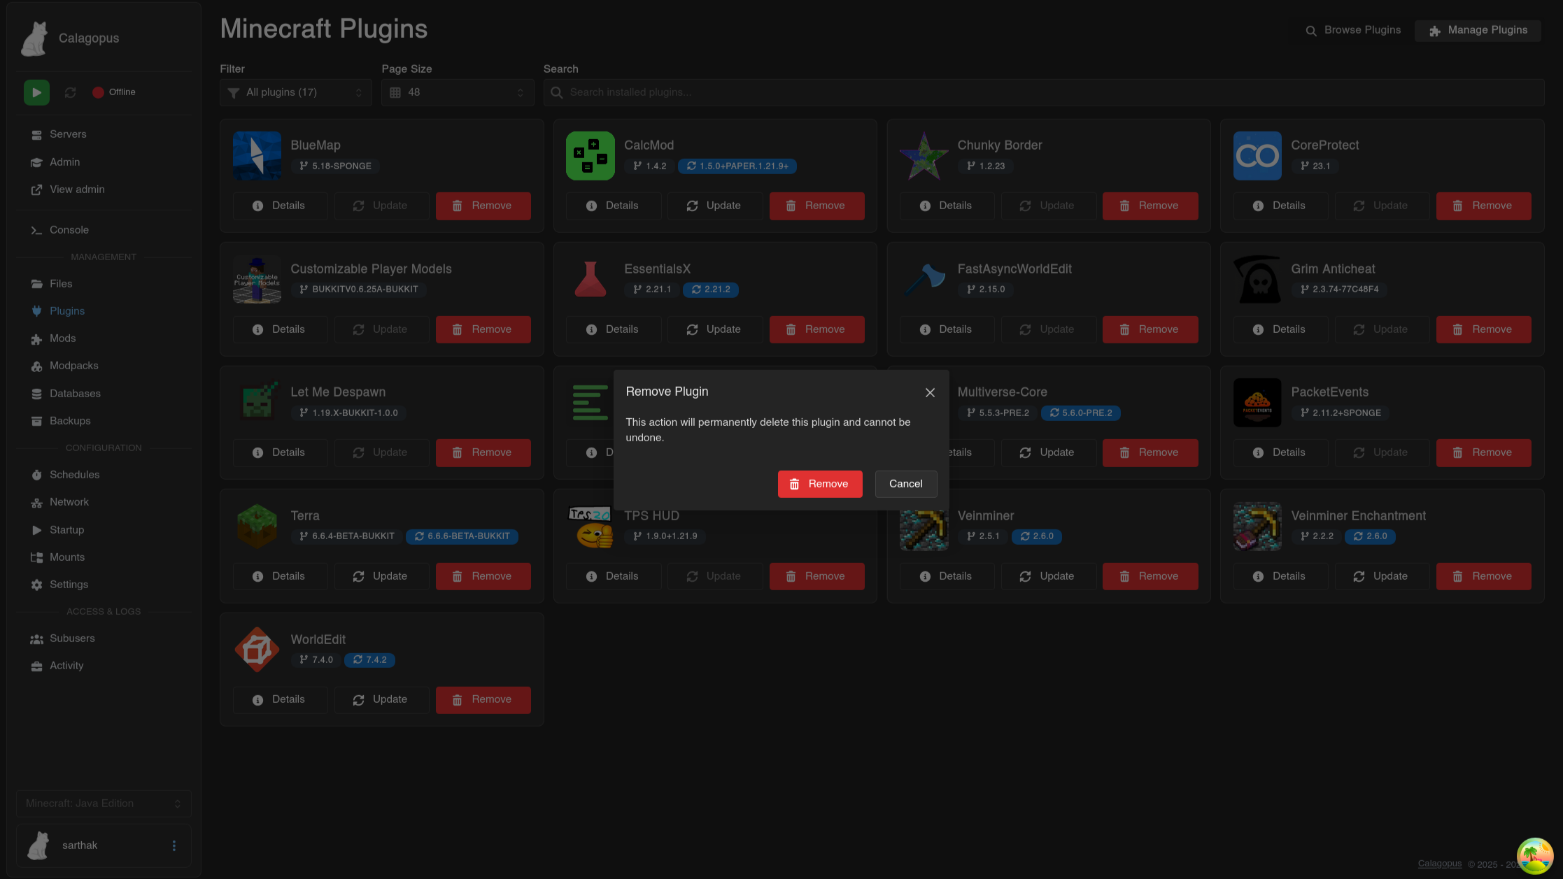1563x879 pixels.
Task: Expand the All plugins filter dropdown
Action: pyautogui.click(x=296, y=92)
